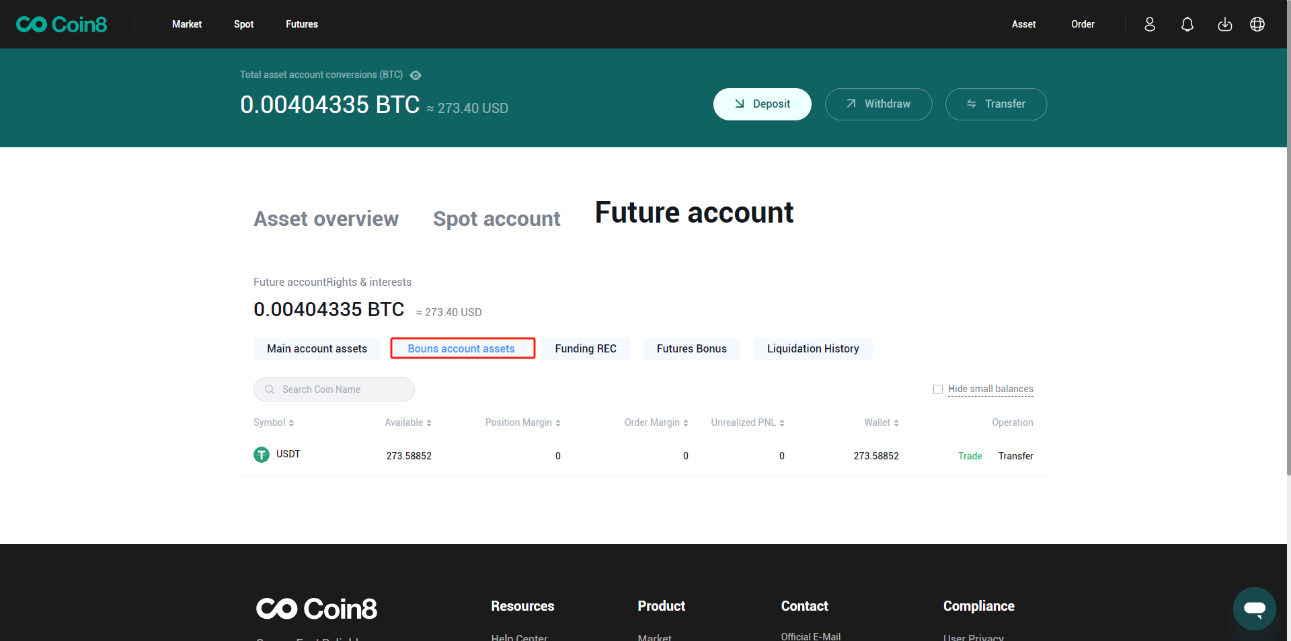Enable Hide small balances checkbox
Image resolution: width=1291 pixels, height=641 pixels.
point(938,389)
